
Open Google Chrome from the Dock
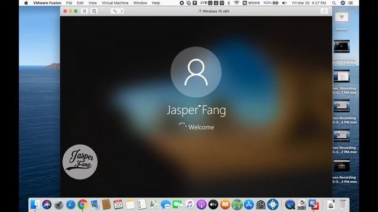pyautogui.click(x=83, y=204)
